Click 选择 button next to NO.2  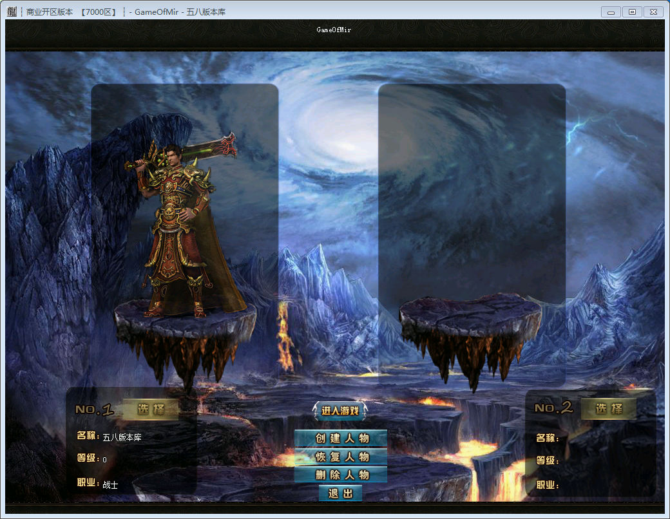608,409
